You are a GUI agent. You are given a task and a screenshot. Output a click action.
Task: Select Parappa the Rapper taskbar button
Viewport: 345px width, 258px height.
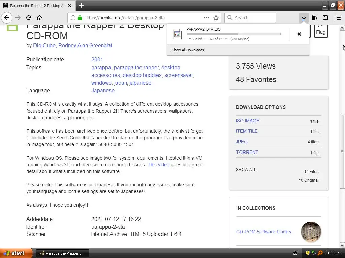[x=62, y=253]
